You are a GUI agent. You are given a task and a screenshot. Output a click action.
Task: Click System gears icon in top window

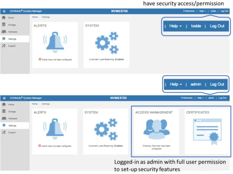pos(107,43)
